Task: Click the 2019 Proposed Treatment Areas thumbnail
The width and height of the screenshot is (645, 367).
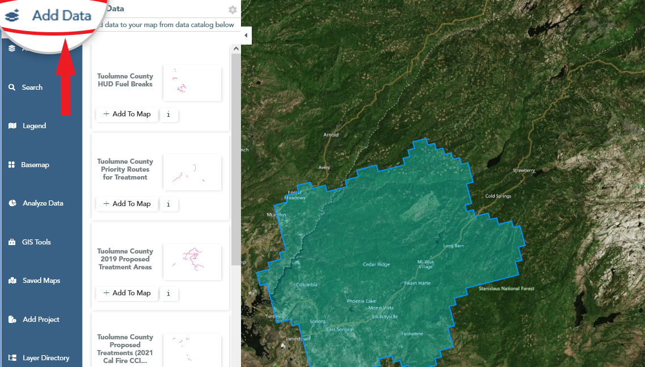Action: coord(192,262)
